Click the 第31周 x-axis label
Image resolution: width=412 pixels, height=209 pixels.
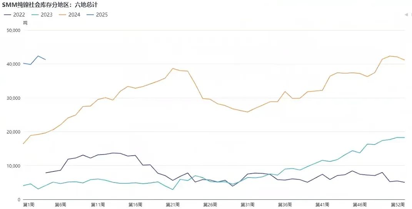pos(247,205)
